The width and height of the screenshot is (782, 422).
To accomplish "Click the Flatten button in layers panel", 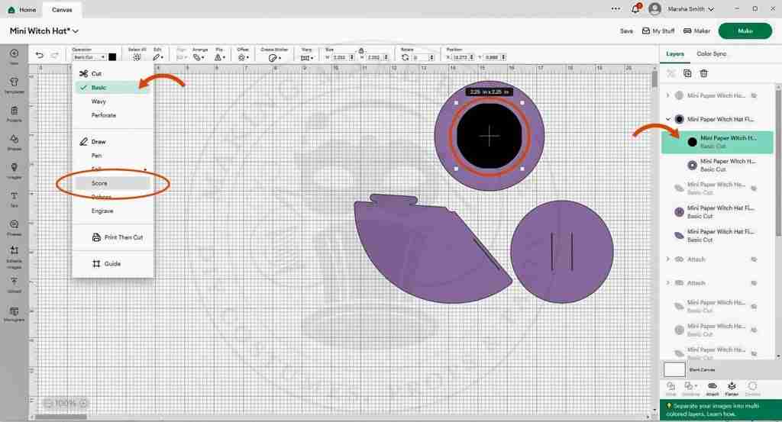I will [x=732, y=388].
